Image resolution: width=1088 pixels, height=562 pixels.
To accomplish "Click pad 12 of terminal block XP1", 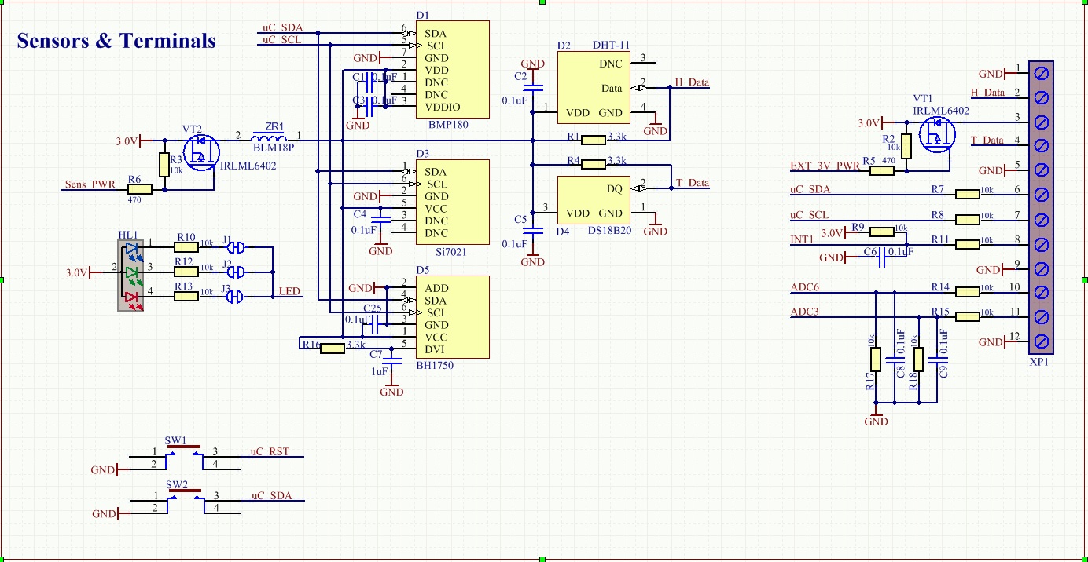I will coord(1042,341).
